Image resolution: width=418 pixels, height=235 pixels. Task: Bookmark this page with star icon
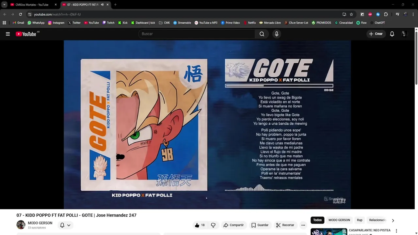tap(351, 14)
